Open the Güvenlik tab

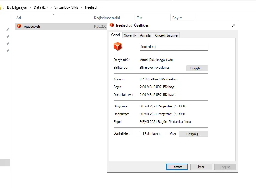130,35
